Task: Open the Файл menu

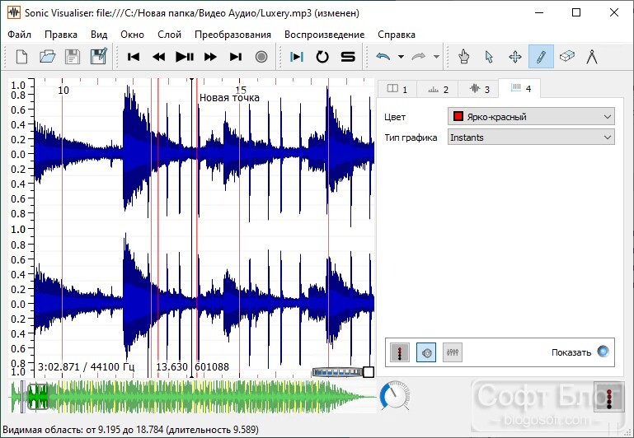Action: pyautogui.click(x=20, y=35)
